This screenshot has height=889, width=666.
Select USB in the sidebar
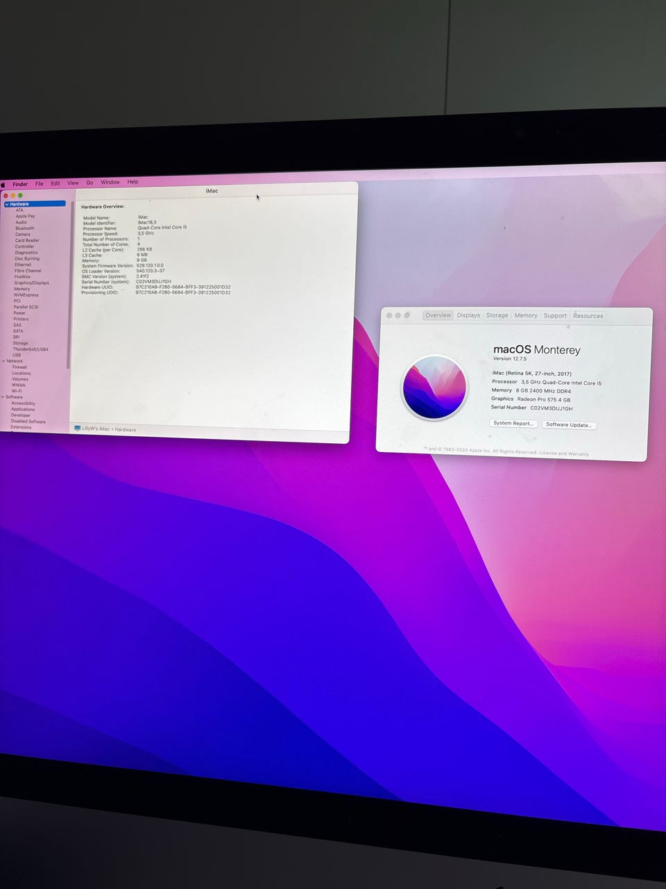click(x=17, y=355)
